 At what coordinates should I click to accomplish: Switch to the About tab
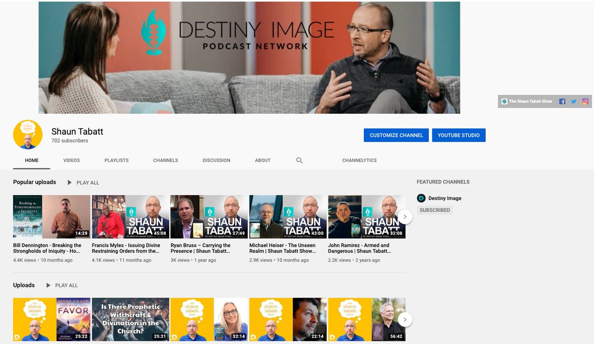[x=262, y=160]
